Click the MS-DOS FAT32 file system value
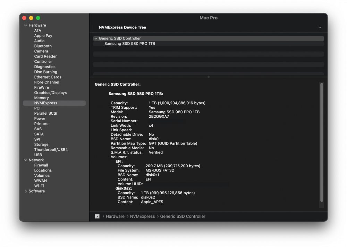Image resolution: width=347 pixels, height=247 pixels. point(160,170)
